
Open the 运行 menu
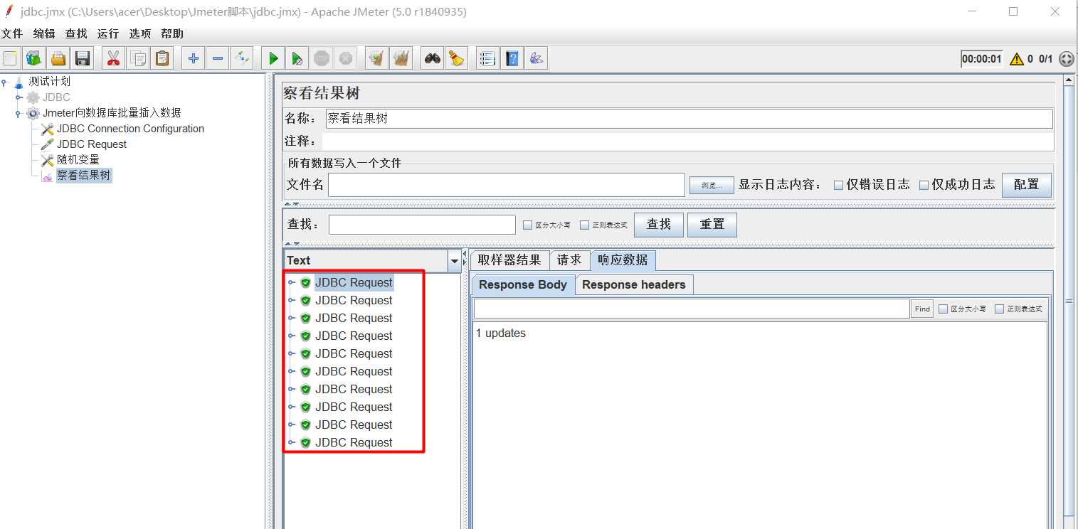108,33
